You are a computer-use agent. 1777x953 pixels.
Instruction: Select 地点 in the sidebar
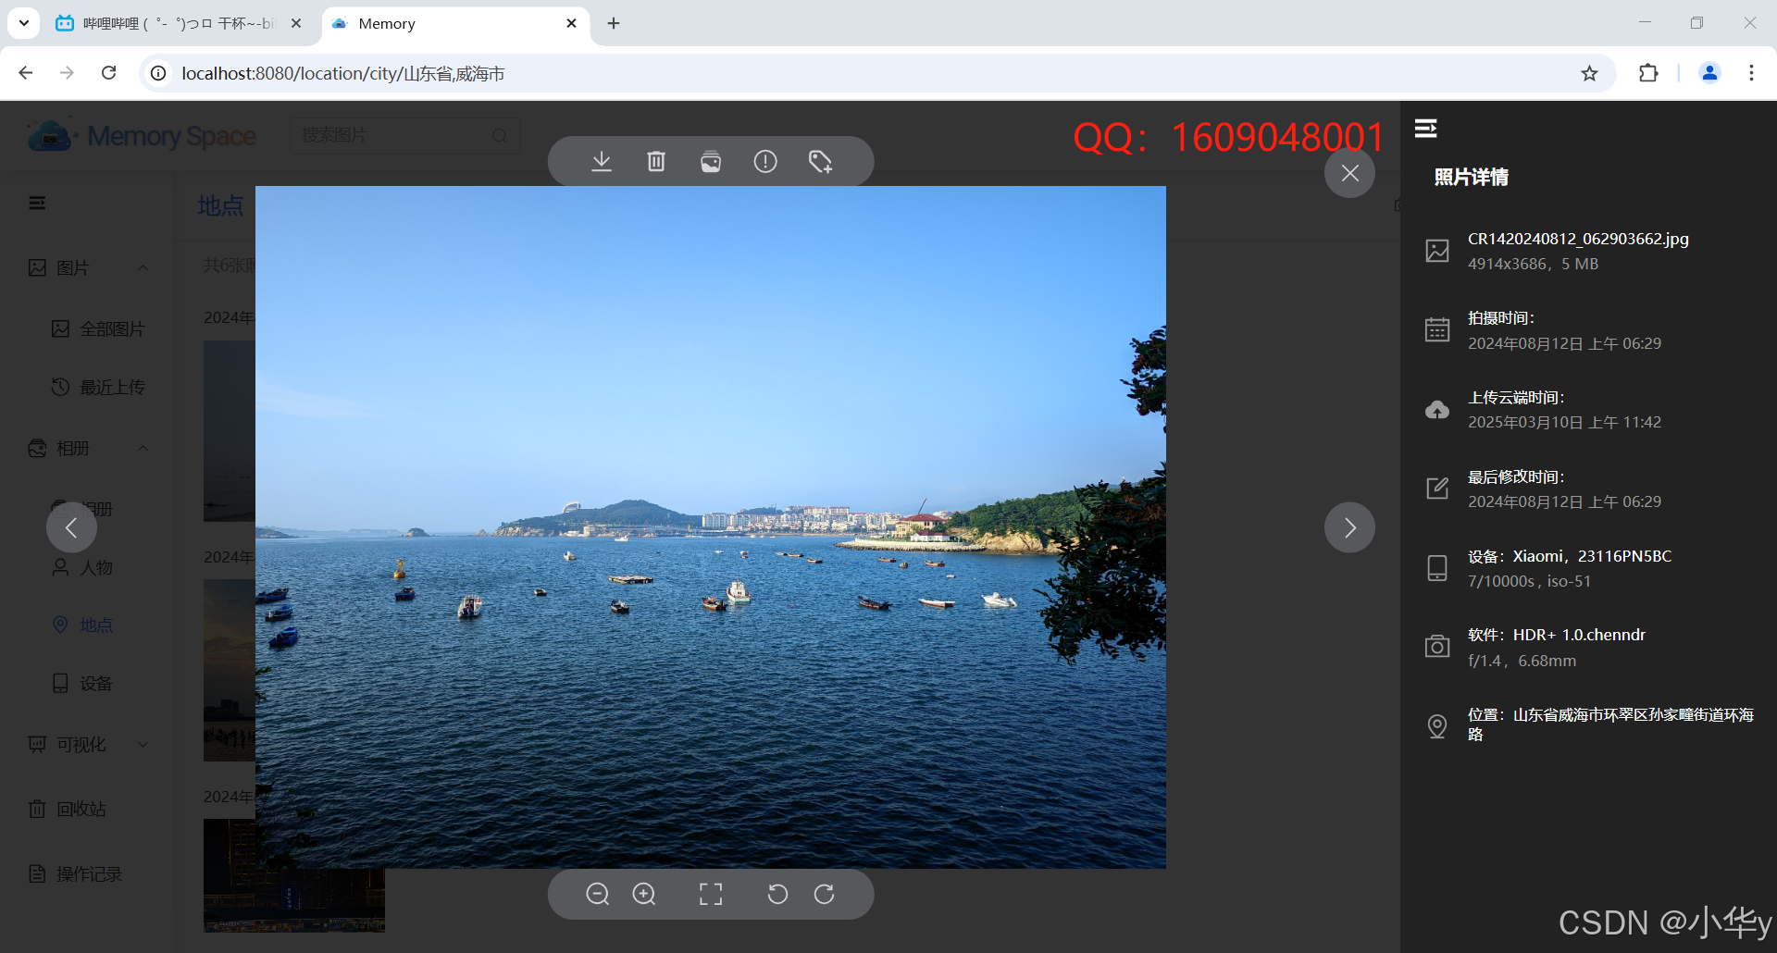pyautogui.click(x=83, y=625)
